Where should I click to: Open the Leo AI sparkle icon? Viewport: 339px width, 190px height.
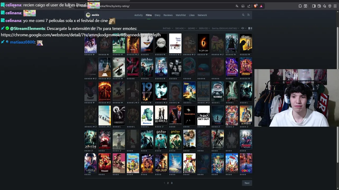pos(324,6)
